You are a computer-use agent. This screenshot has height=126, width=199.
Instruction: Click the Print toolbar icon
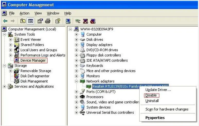click(48, 21)
